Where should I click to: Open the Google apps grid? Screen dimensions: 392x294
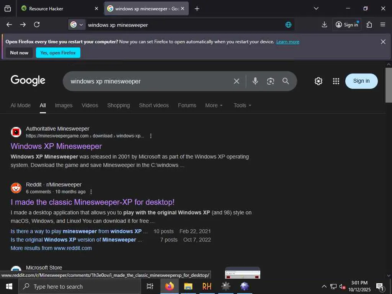(336, 81)
